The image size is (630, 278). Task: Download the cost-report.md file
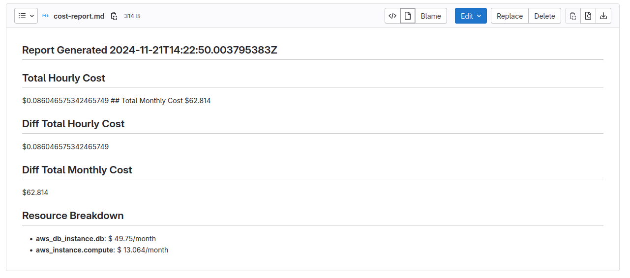(603, 16)
